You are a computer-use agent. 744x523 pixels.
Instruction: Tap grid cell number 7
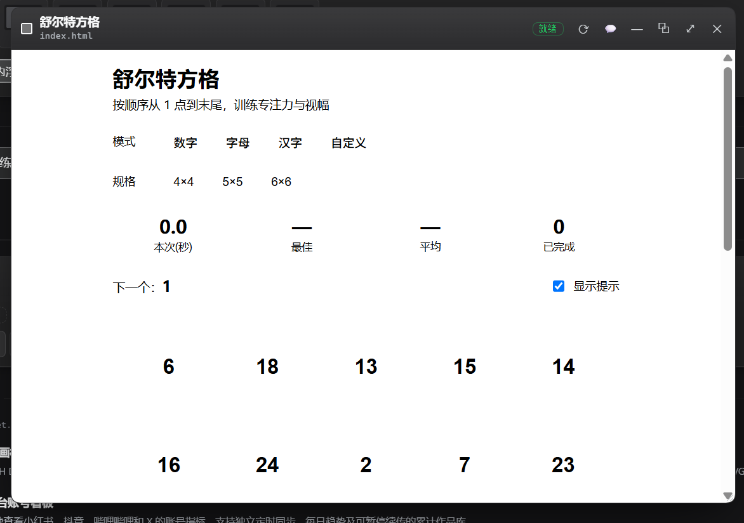[x=465, y=465]
